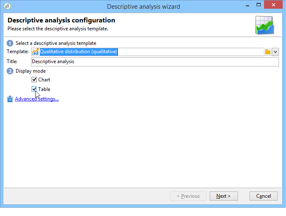Go to Next wizard step
Screen dimensions: 286x216
[x=224, y=196]
